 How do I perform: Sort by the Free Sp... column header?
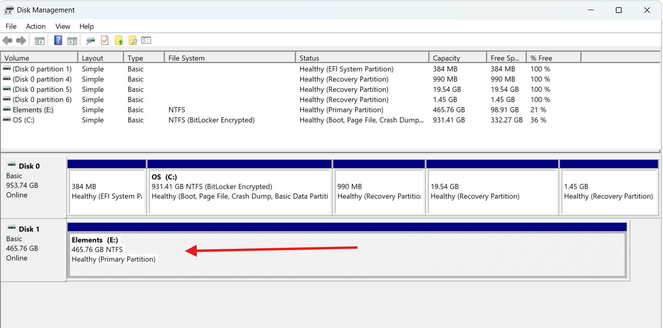(507, 58)
